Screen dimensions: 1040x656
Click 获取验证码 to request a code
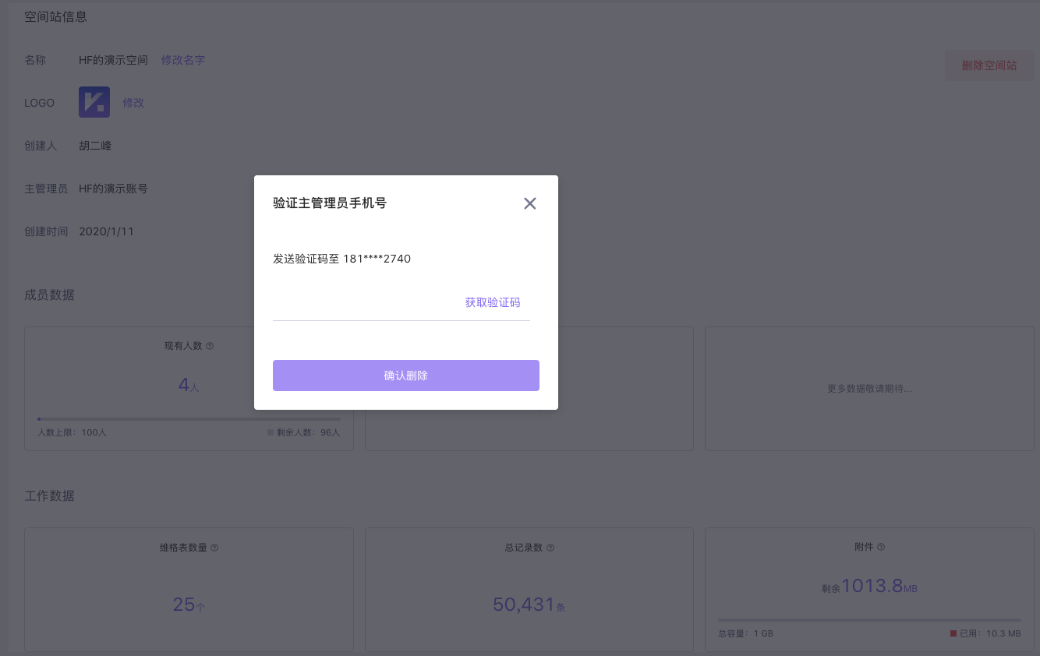click(492, 302)
